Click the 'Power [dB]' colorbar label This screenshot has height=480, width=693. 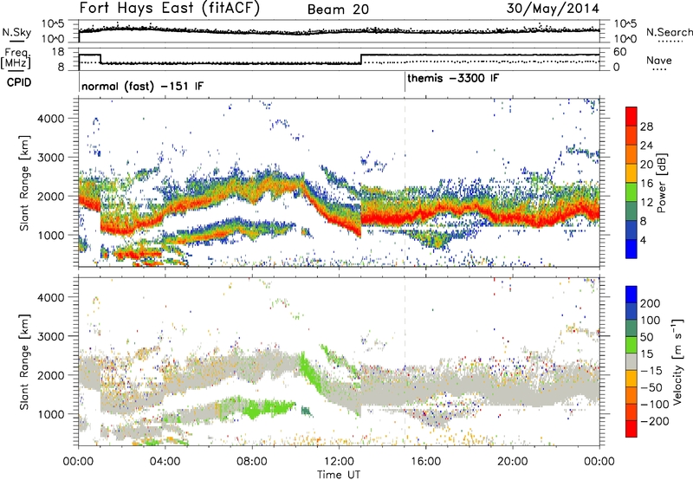click(662, 183)
